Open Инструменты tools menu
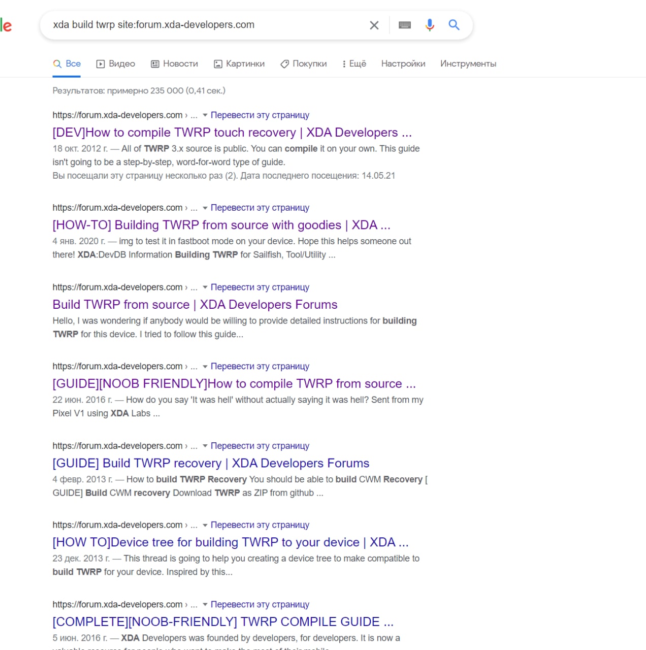The height and width of the screenshot is (650, 646). (468, 63)
